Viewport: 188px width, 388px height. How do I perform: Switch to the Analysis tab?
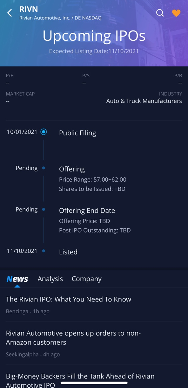[x=50, y=279]
